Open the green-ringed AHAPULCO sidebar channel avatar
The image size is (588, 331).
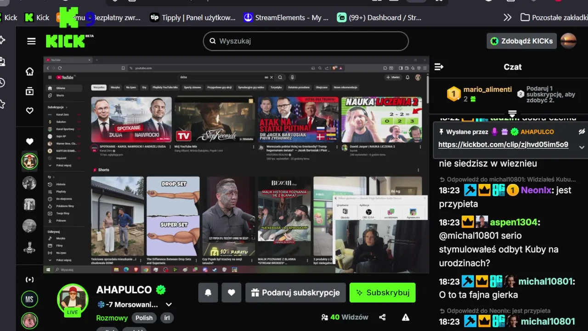coord(29,161)
